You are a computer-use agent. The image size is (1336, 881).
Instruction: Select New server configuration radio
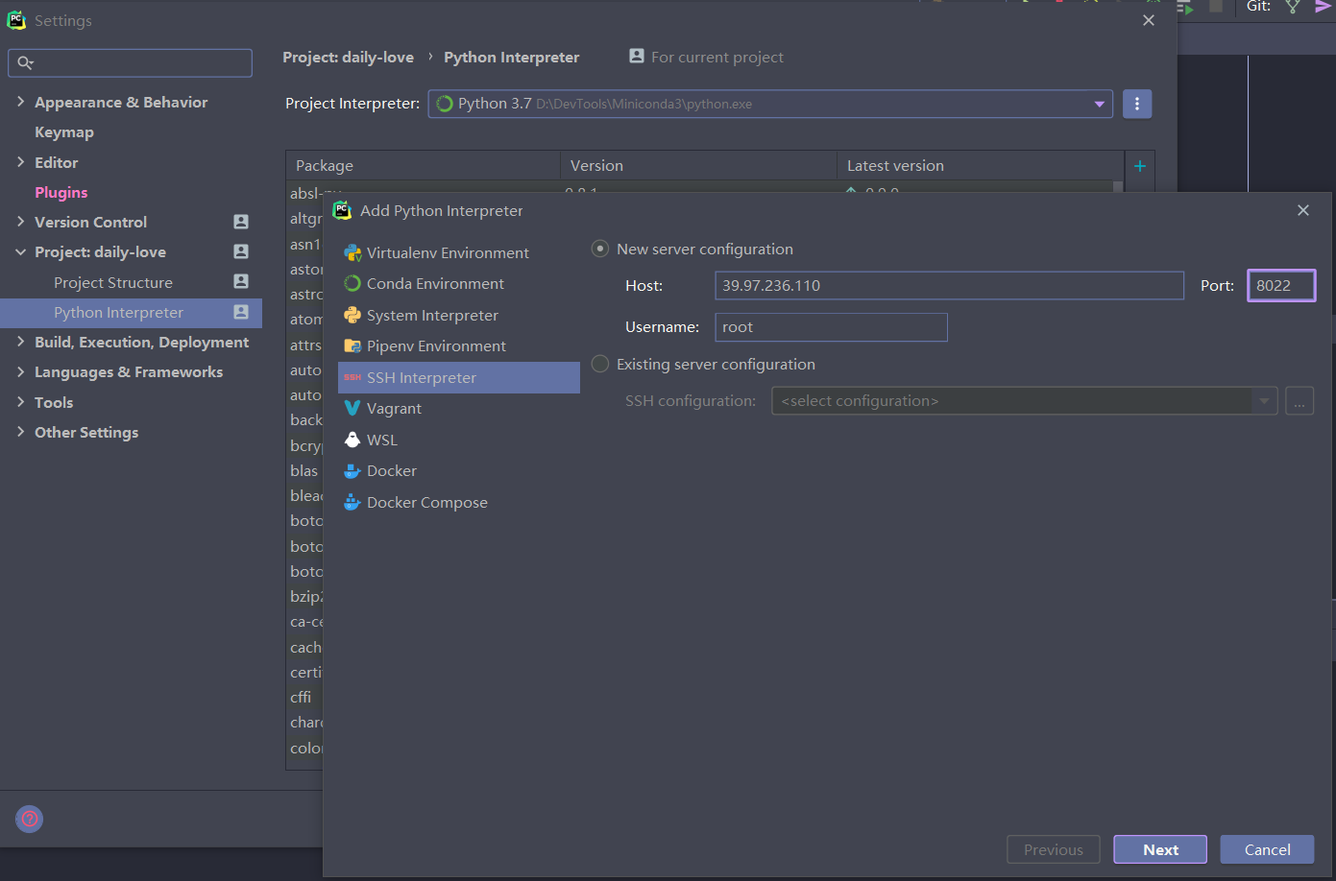click(600, 250)
